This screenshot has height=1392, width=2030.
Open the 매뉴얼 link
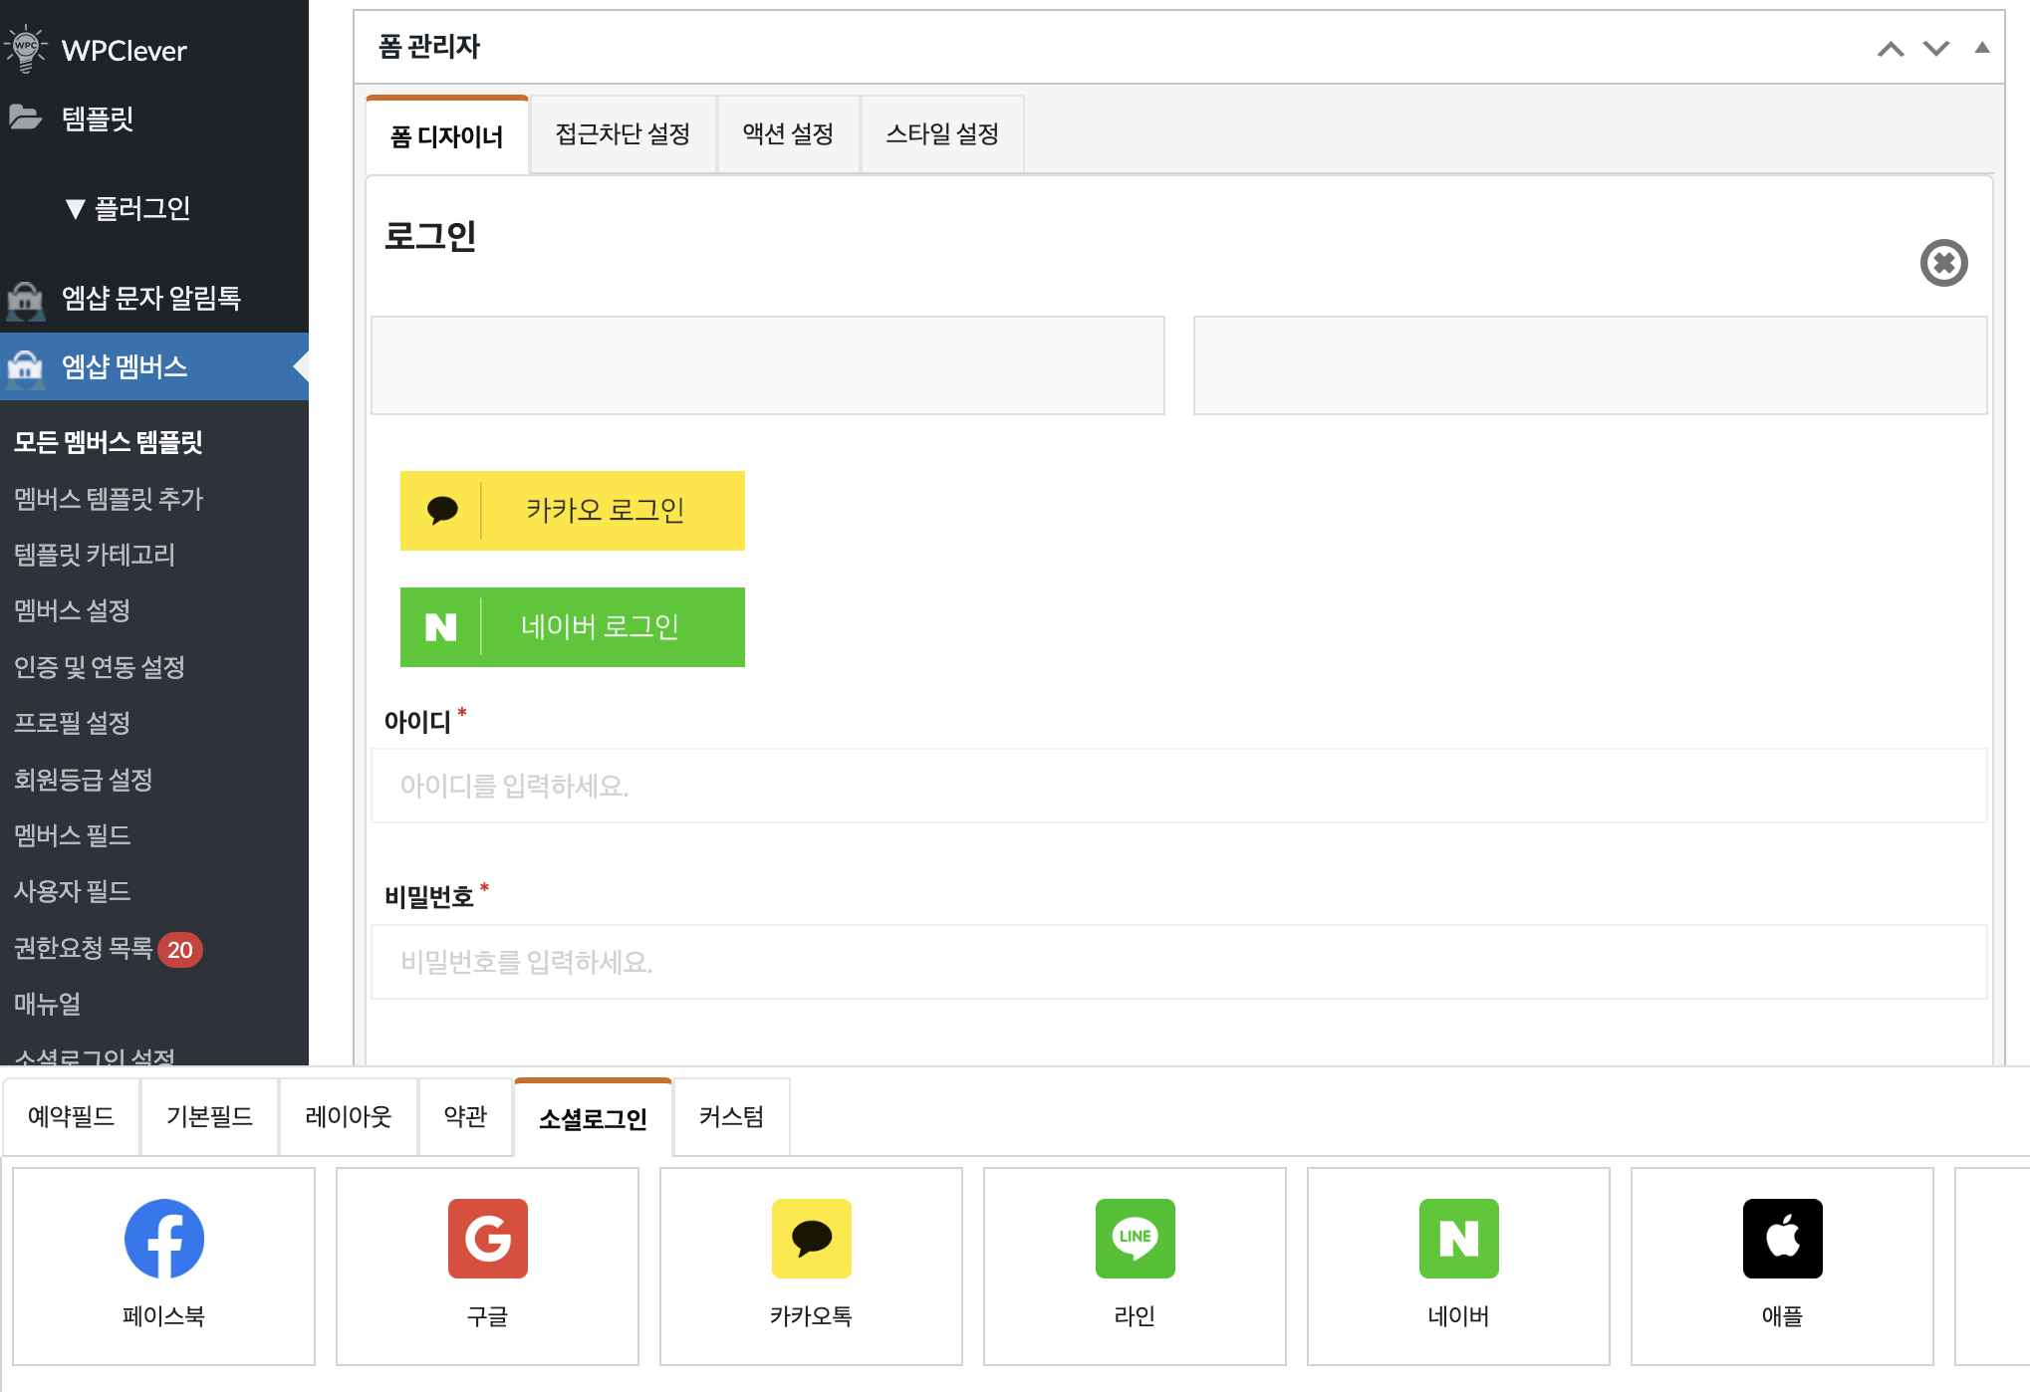click(x=47, y=1004)
